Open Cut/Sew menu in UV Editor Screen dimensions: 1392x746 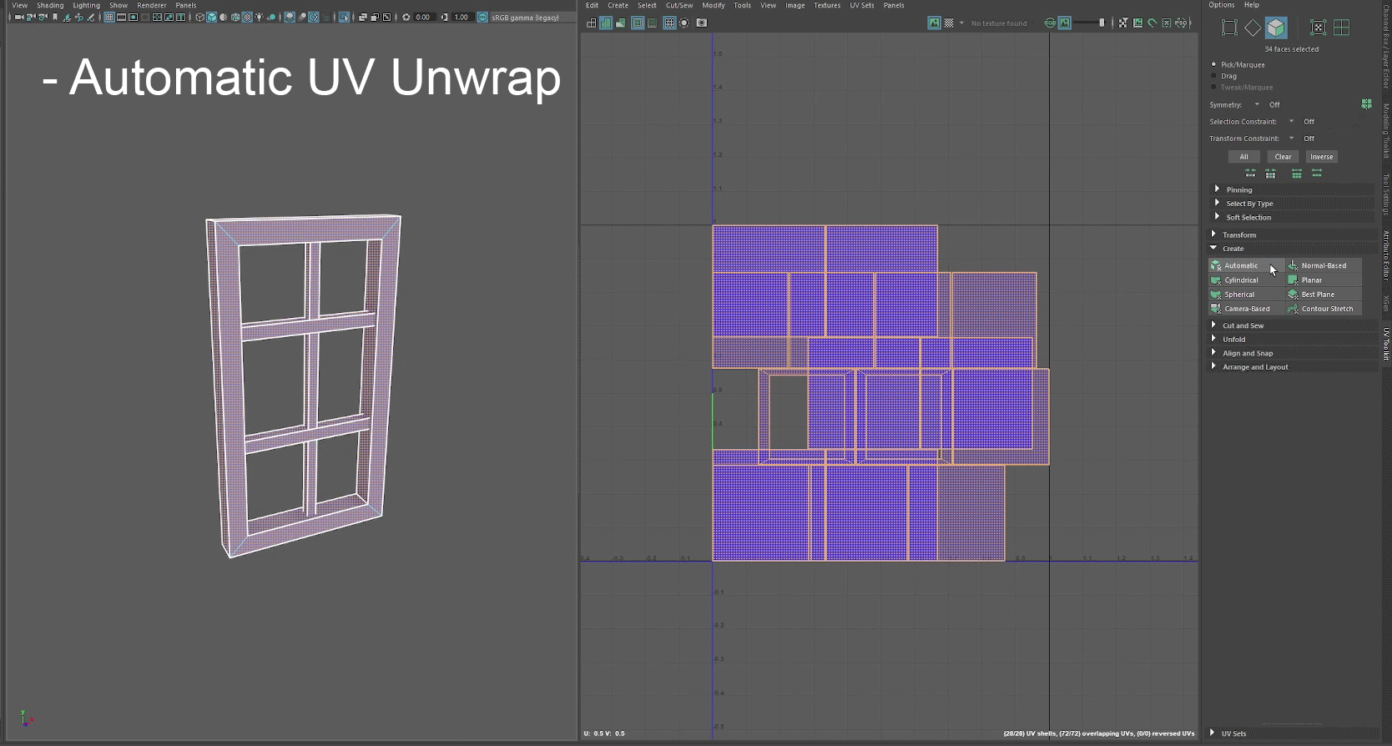pyautogui.click(x=678, y=5)
